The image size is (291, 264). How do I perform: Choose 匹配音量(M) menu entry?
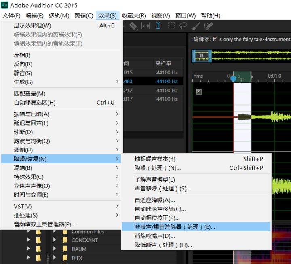tap(62, 93)
